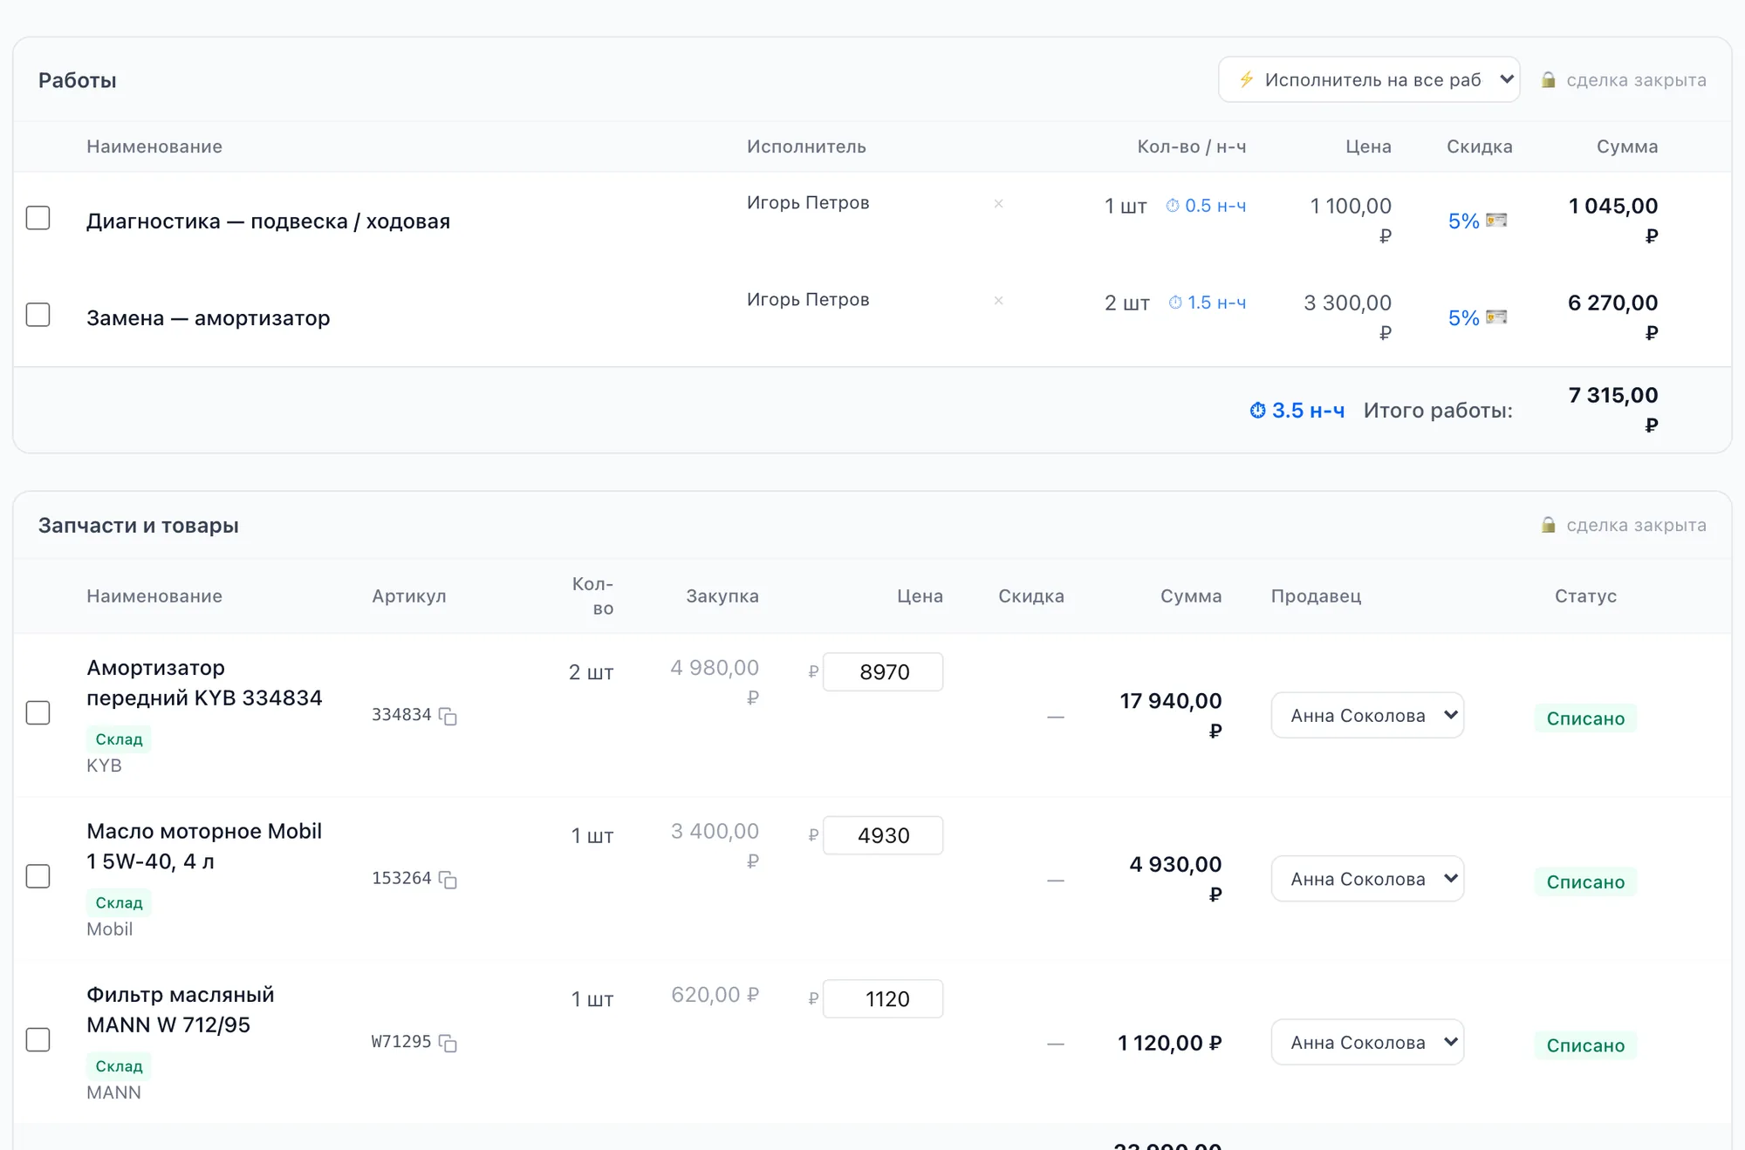Open seller dropdown for Амортизатор KYB
The height and width of the screenshot is (1150, 1745).
(1367, 715)
